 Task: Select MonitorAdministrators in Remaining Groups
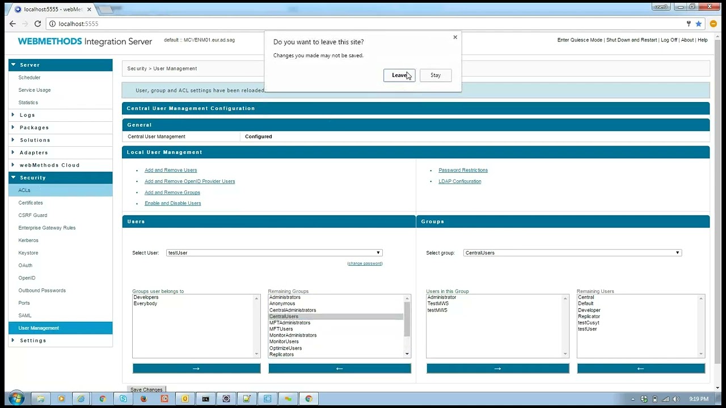[293, 335]
